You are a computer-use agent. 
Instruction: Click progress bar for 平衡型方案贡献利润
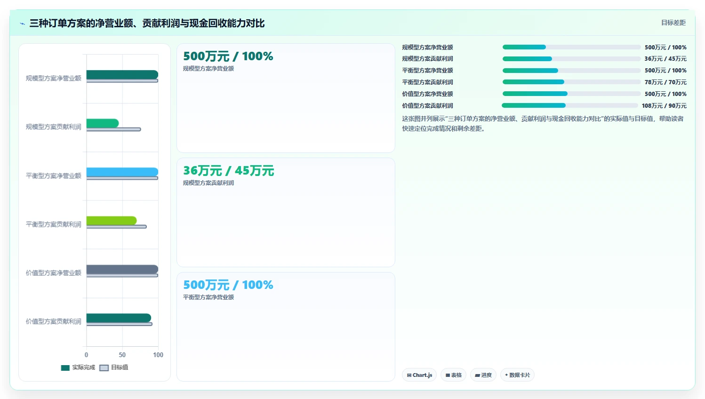571,82
